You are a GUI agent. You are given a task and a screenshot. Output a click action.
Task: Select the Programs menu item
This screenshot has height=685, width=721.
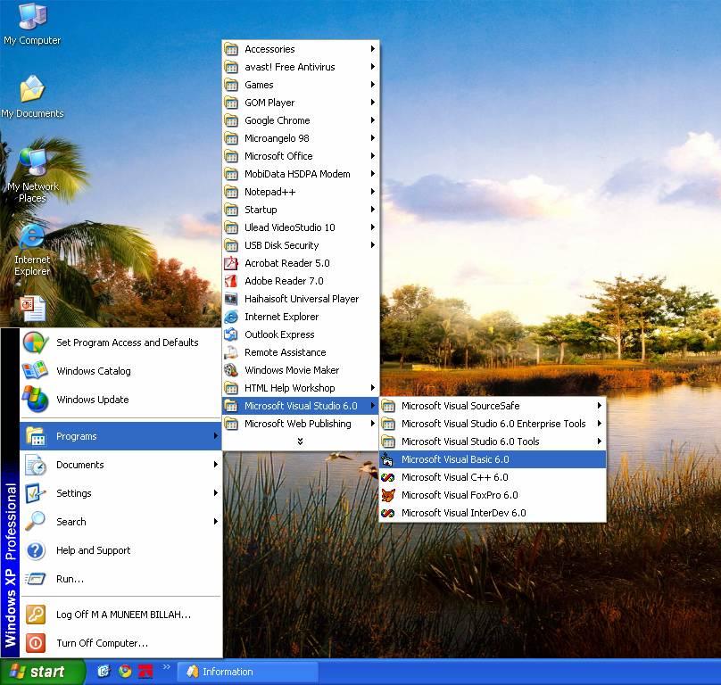[x=121, y=436]
